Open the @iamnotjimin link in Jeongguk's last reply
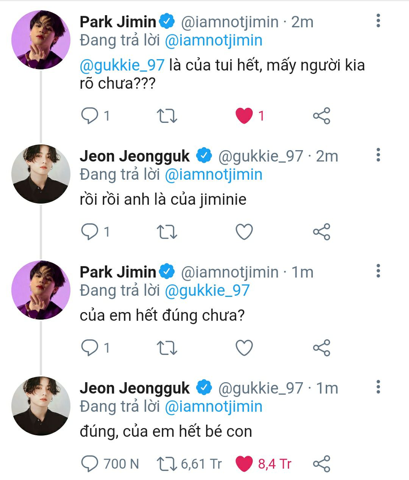Screen dimensions: 409x480 click(x=214, y=406)
